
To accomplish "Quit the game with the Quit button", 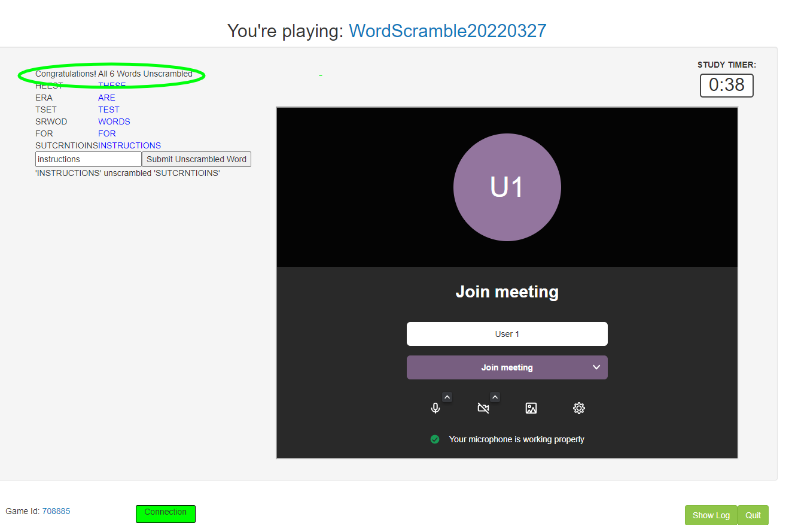I will [753, 515].
